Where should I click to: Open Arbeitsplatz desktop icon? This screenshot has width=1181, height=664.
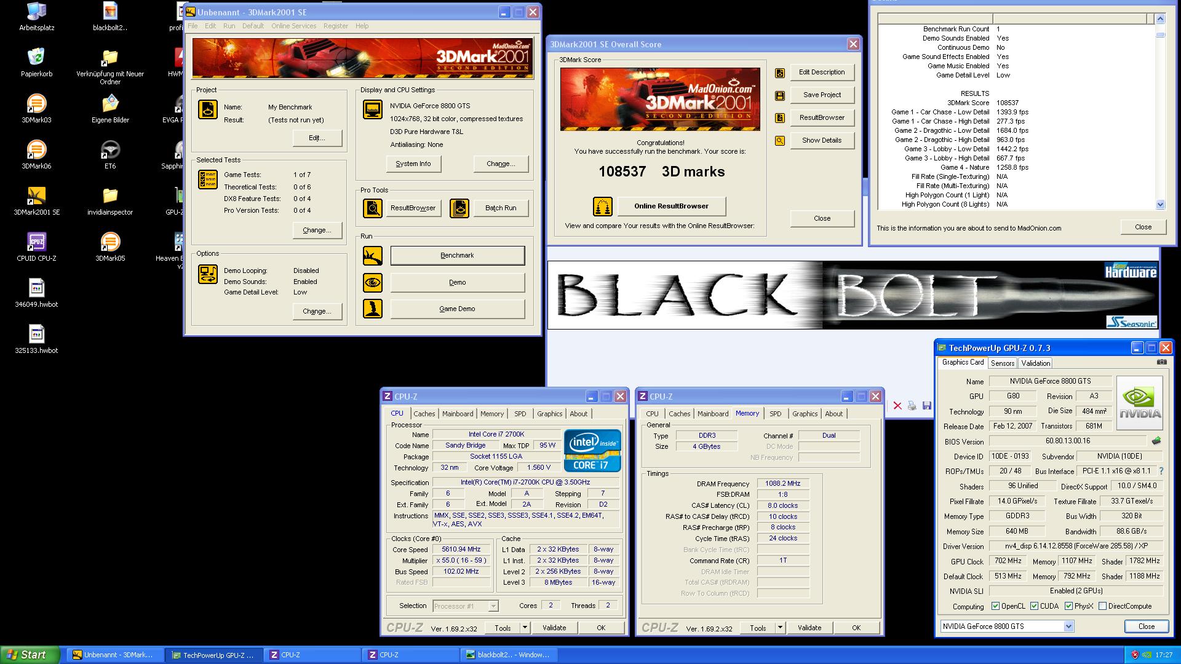coord(36,17)
